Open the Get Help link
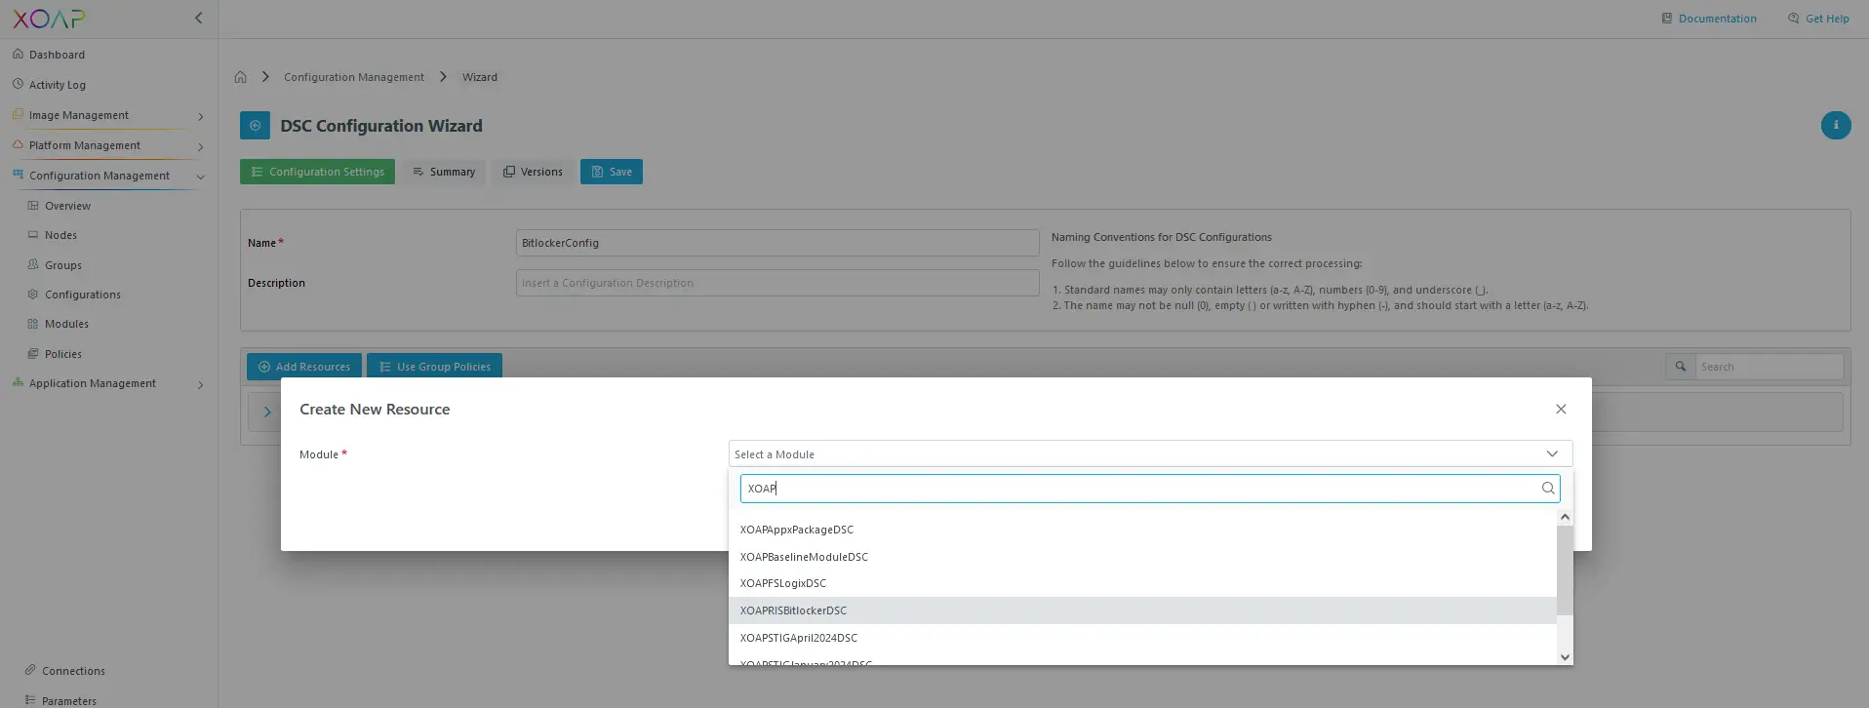Screen dimensions: 1869x708 (1827, 19)
